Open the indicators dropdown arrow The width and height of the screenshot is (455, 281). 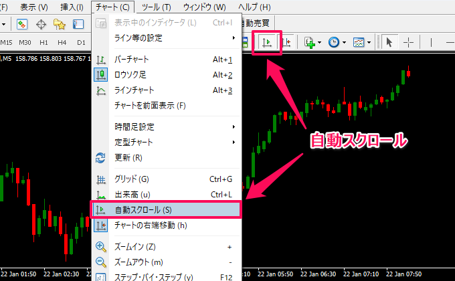pyautogui.click(x=319, y=42)
